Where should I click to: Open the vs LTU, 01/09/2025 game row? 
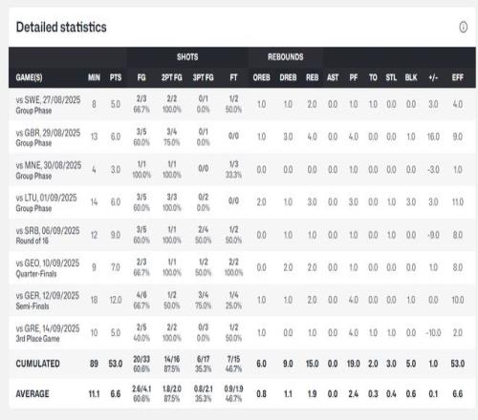(x=242, y=202)
